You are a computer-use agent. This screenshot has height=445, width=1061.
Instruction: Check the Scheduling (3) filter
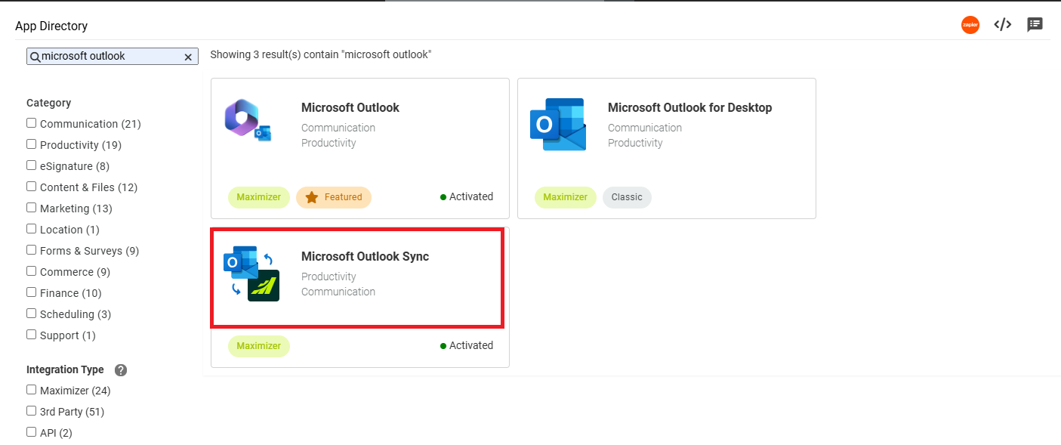31,314
